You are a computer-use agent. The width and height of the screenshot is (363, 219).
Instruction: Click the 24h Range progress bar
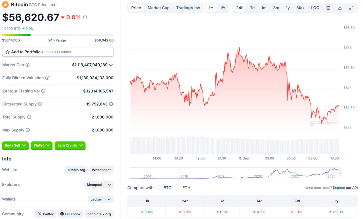[58, 35]
